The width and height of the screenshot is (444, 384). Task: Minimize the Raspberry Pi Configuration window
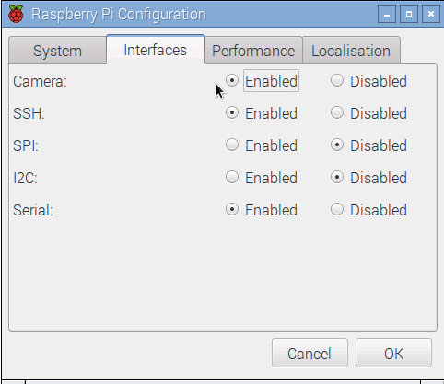[x=387, y=14]
